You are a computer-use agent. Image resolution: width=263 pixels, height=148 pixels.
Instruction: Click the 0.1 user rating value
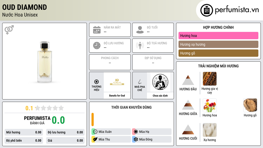click(29, 108)
